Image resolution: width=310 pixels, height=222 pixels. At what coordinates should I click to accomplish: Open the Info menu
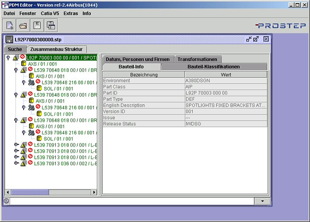(87, 13)
